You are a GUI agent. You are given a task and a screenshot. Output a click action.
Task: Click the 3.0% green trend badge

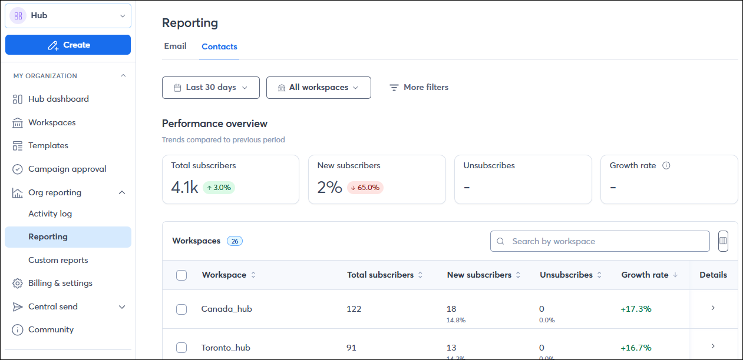(x=219, y=188)
